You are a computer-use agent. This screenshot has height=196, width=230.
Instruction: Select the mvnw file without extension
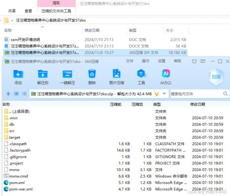(x=14, y=170)
